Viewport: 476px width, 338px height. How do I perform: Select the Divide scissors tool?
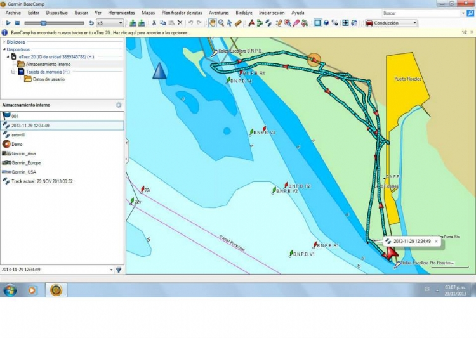(x=305, y=23)
